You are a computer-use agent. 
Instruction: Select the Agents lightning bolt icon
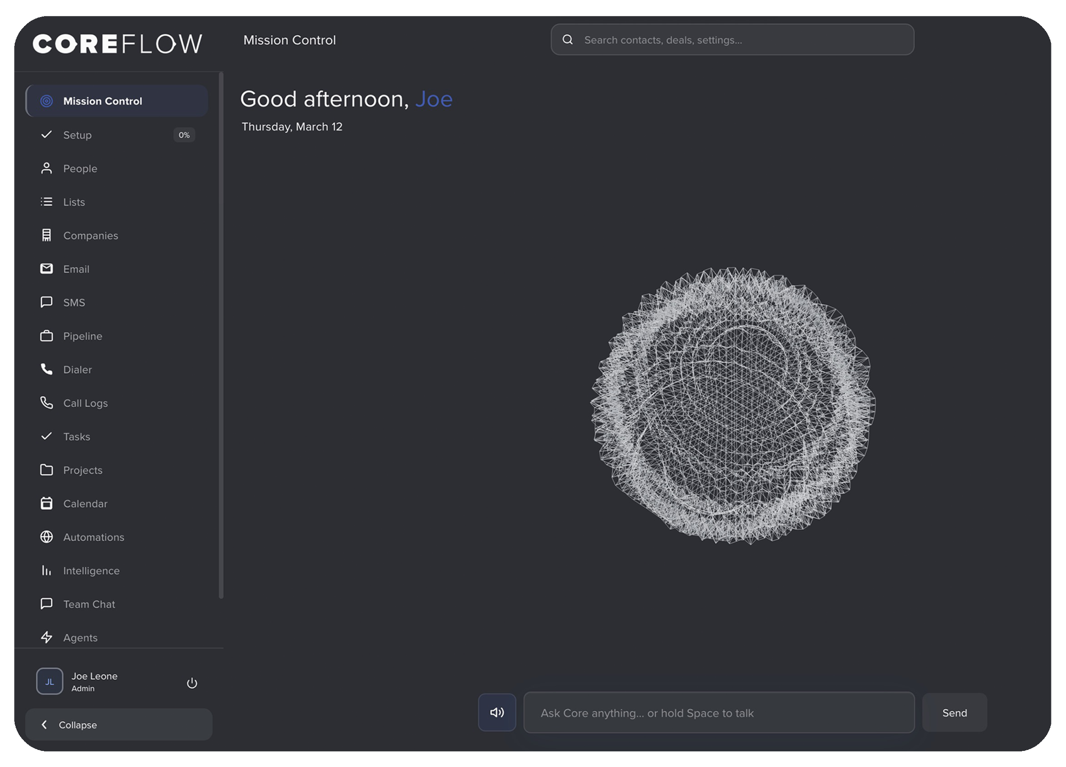click(46, 637)
